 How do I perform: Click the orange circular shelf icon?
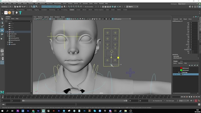click(x=9, y=13)
